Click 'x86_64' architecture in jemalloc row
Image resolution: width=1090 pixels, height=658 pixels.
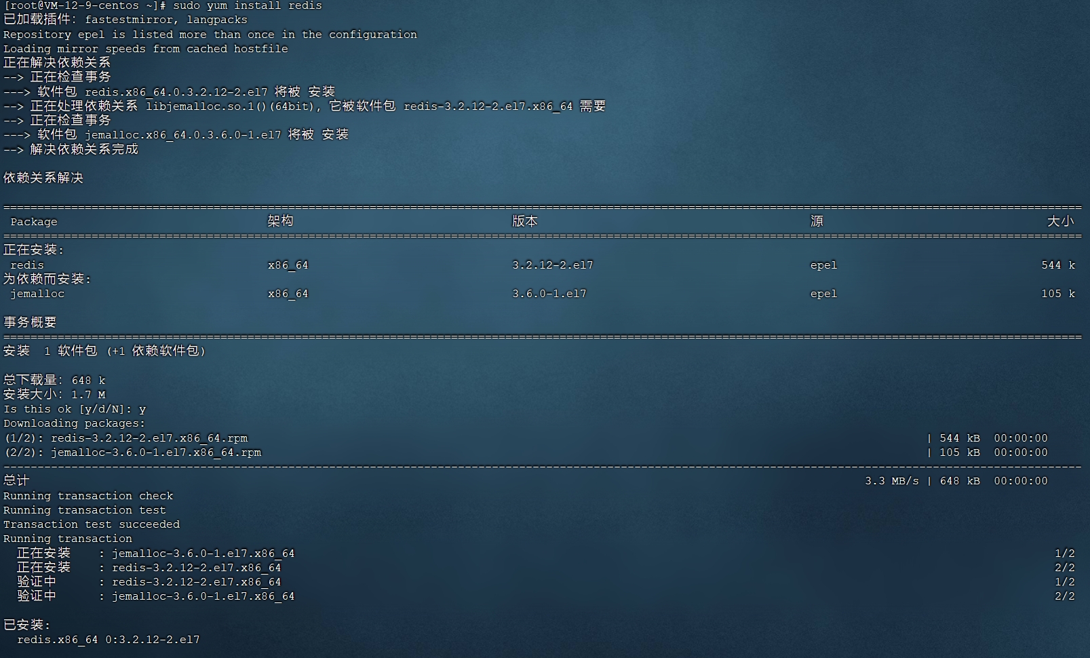click(288, 294)
